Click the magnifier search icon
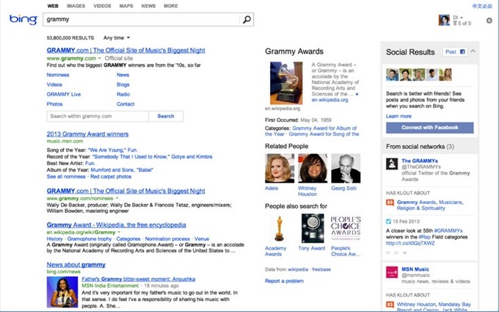Screen dimensions: 499x312 point(247,20)
